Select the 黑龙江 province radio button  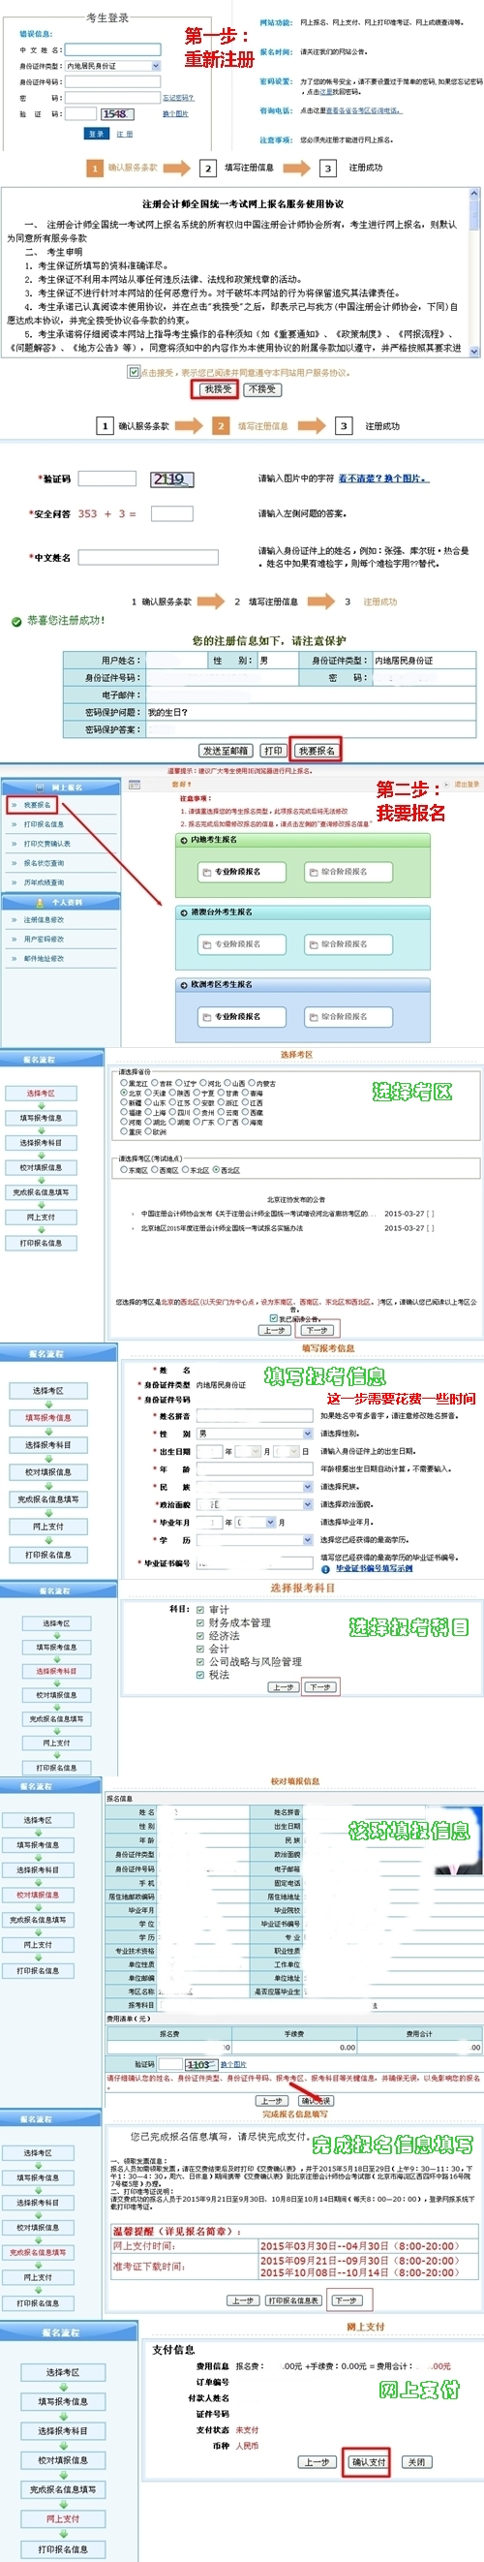(x=123, y=1082)
